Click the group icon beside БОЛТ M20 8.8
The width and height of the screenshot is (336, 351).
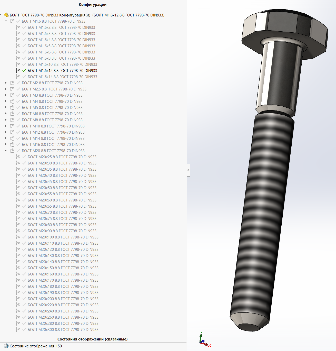click(x=12, y=151)
